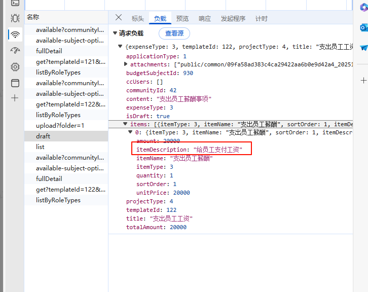Open the Application window icon tool
Screen dimensions: 368x292
coord(15,83)
